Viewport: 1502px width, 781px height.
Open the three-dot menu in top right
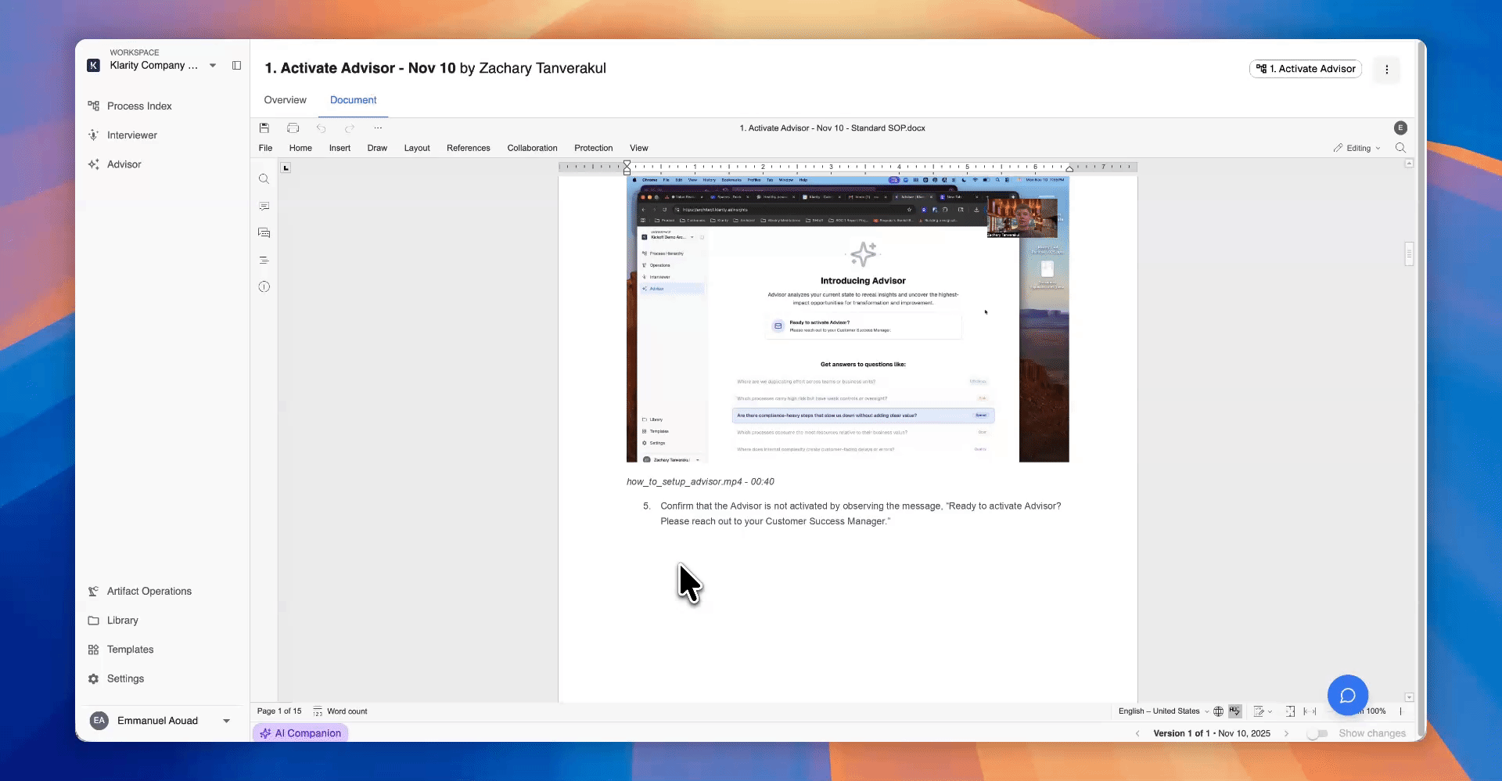click(x=1386, y=69)
